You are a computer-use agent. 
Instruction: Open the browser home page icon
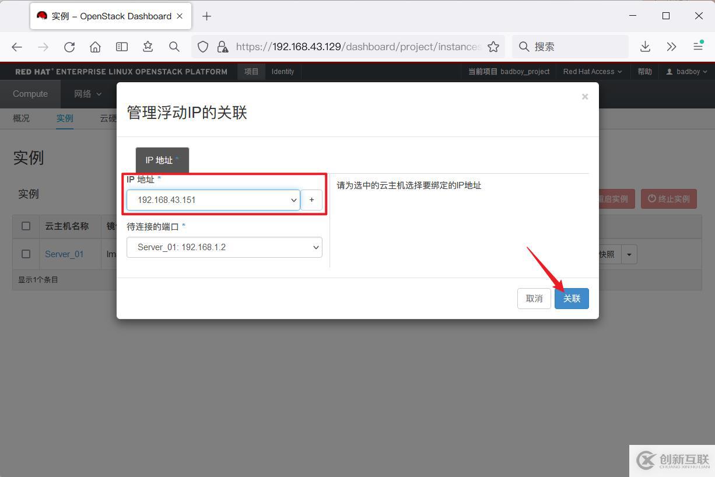point(95,47)
